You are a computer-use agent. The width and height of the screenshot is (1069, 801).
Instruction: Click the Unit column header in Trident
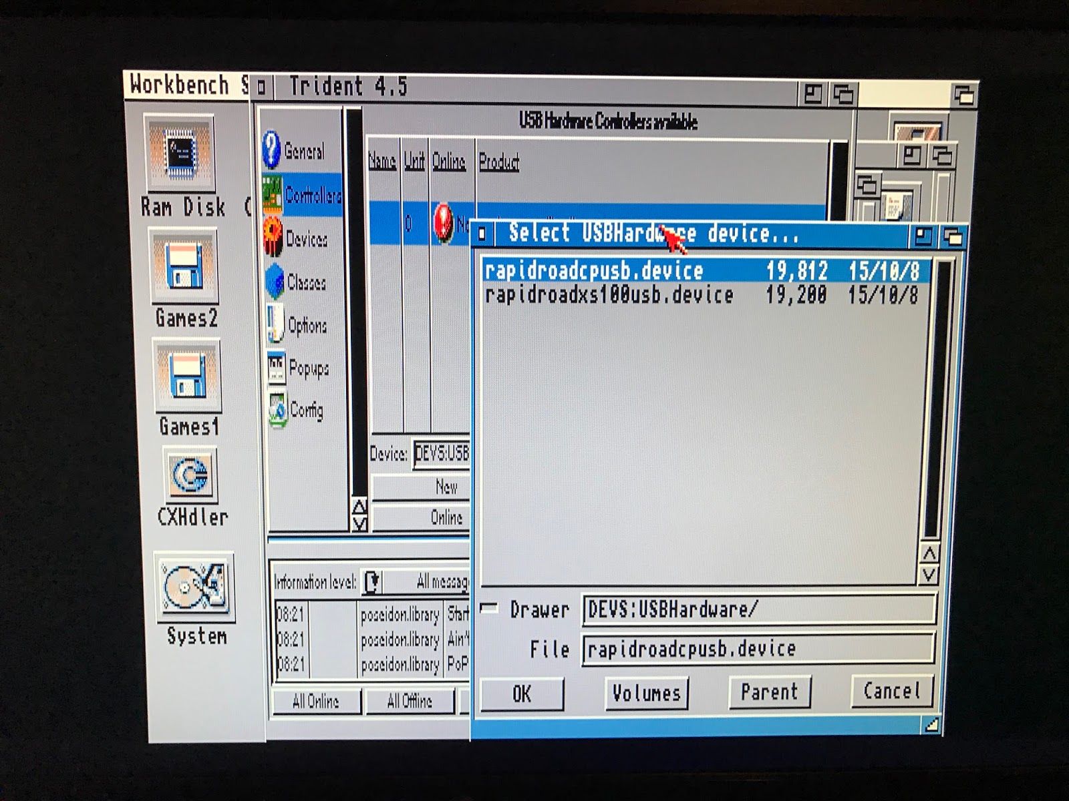point(414,161)
